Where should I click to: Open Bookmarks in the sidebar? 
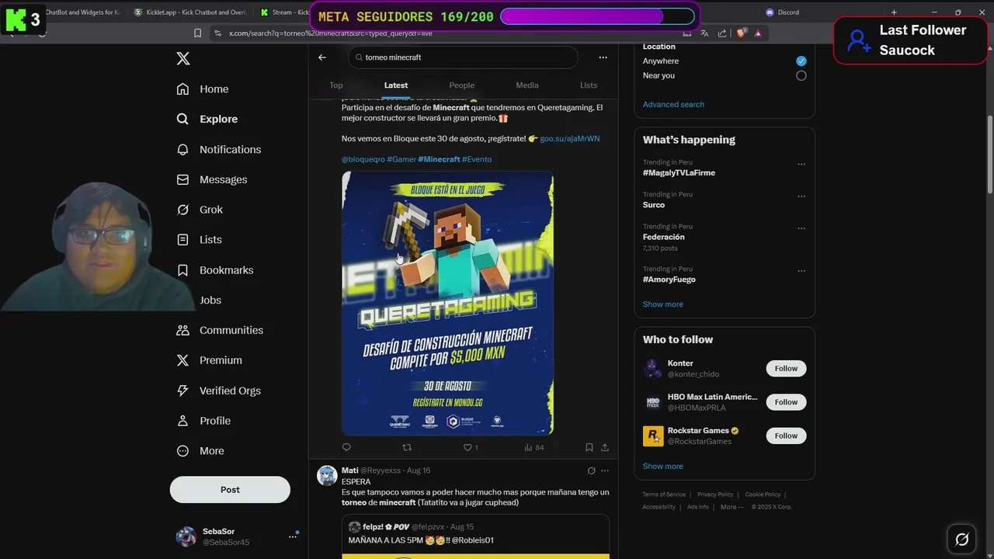point(215,270)
